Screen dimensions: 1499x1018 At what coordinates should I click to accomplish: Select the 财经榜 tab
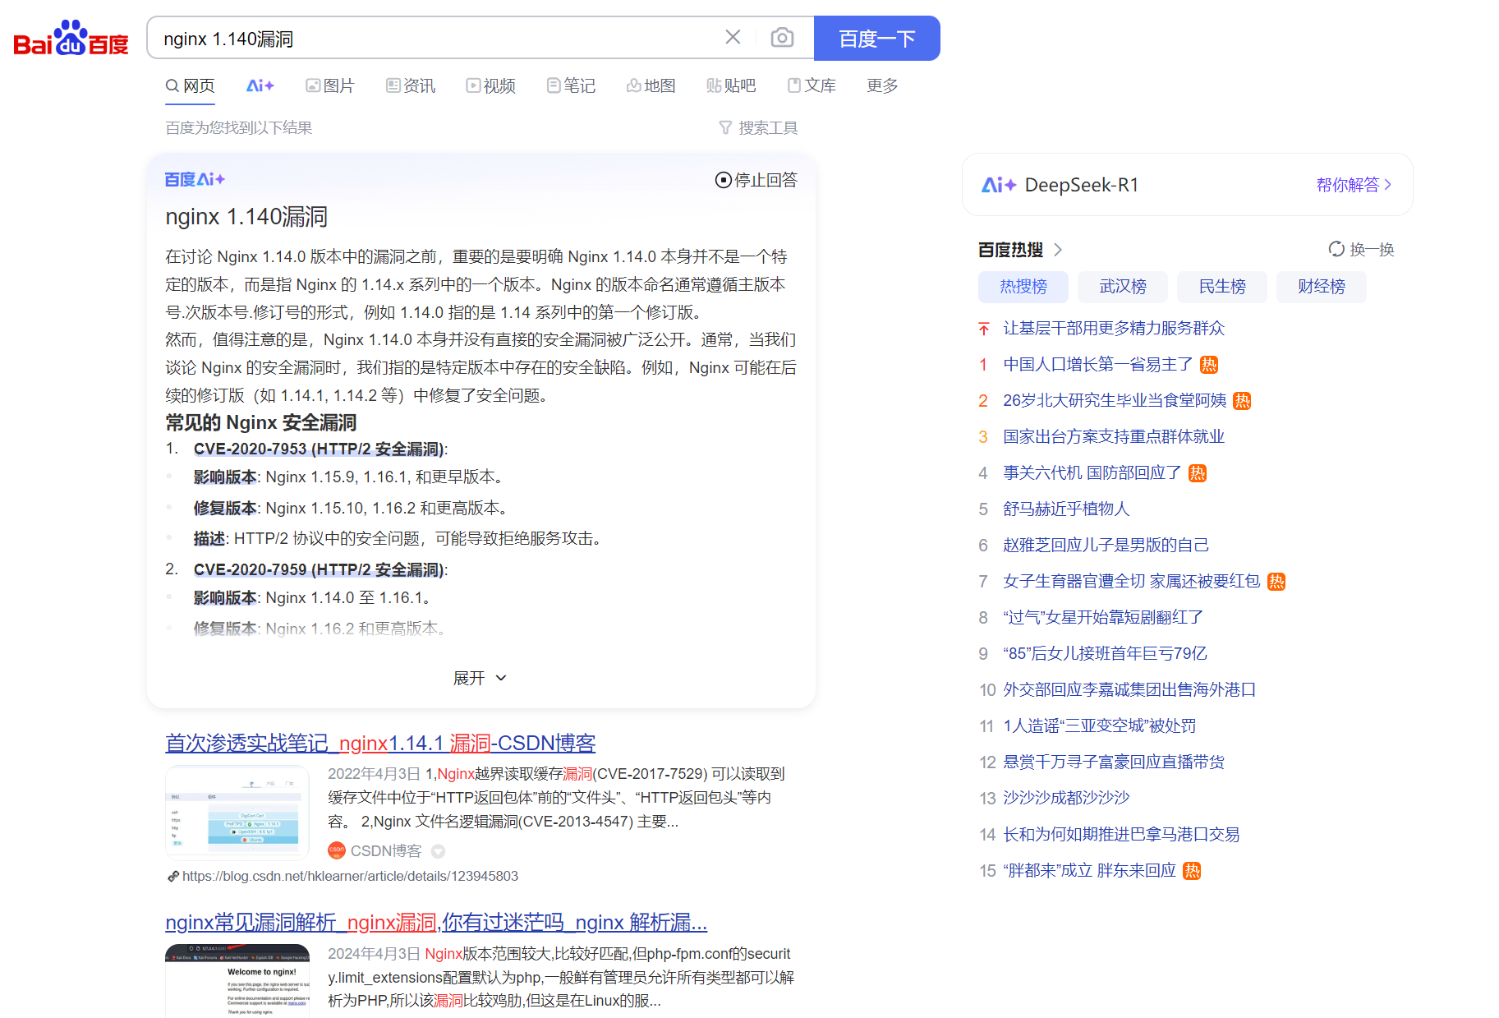[x=1322, y=287]
